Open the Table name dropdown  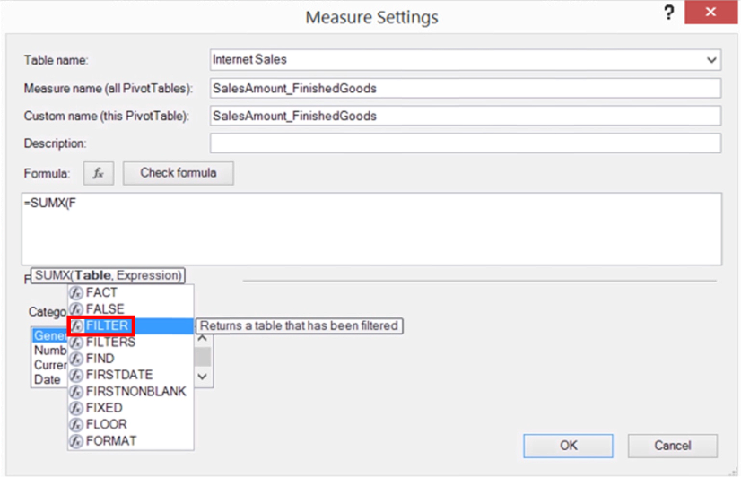tap(711, 60)
